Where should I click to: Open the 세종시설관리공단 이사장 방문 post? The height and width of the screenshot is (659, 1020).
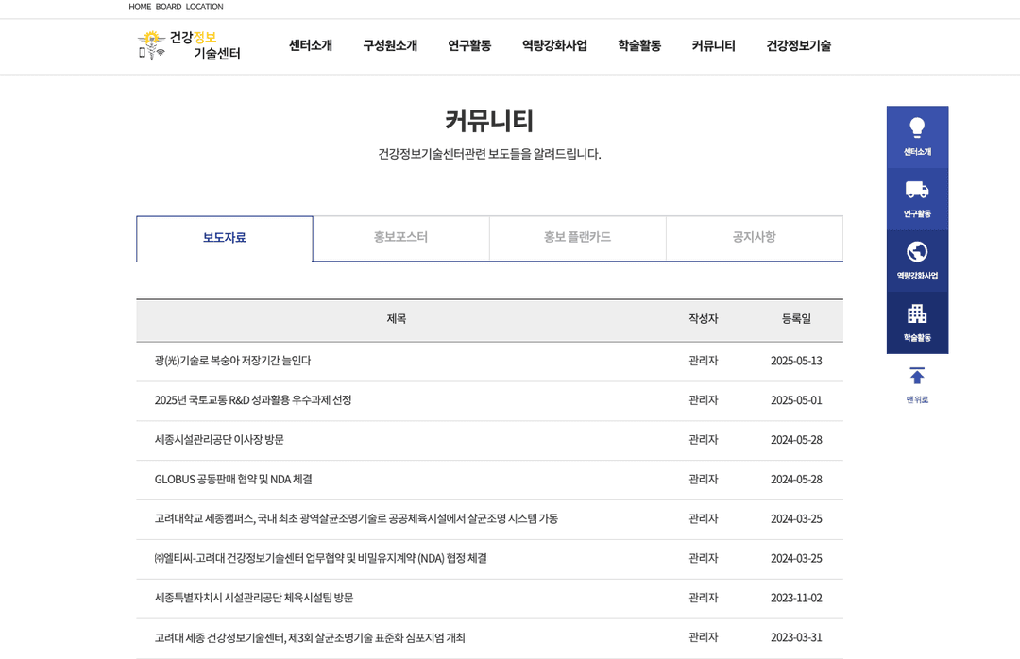(219, 440)
